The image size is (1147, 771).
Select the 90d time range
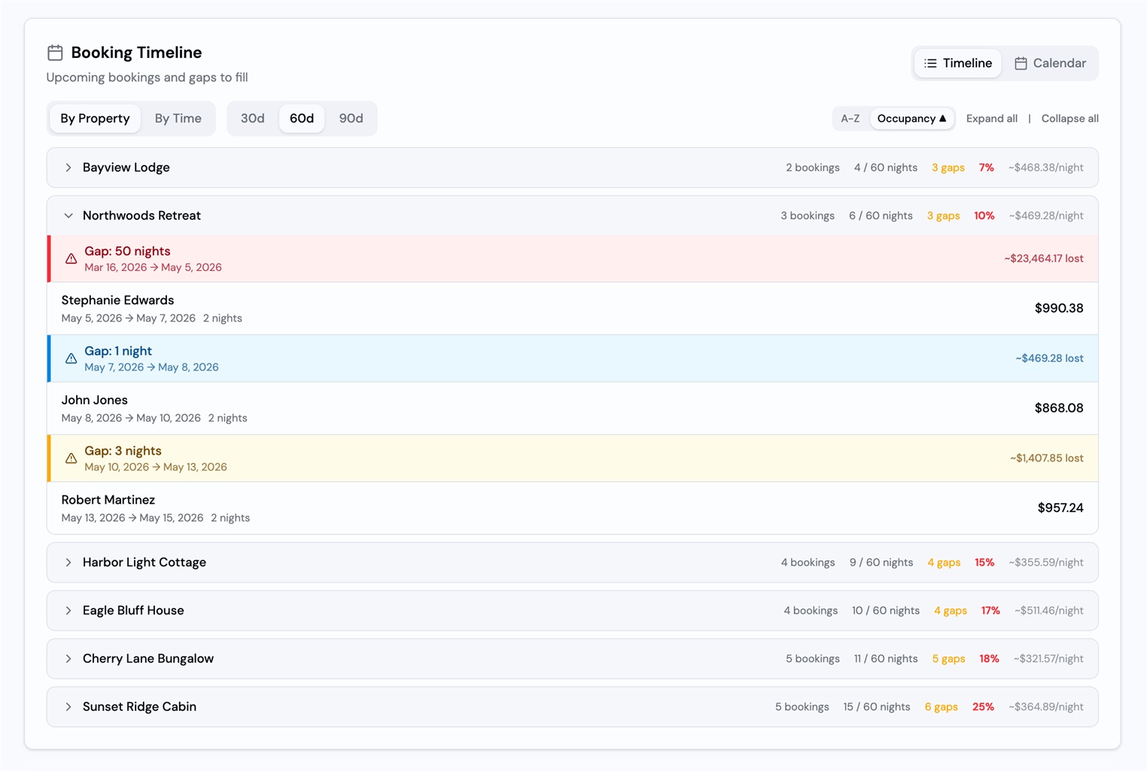pos(351,118)
